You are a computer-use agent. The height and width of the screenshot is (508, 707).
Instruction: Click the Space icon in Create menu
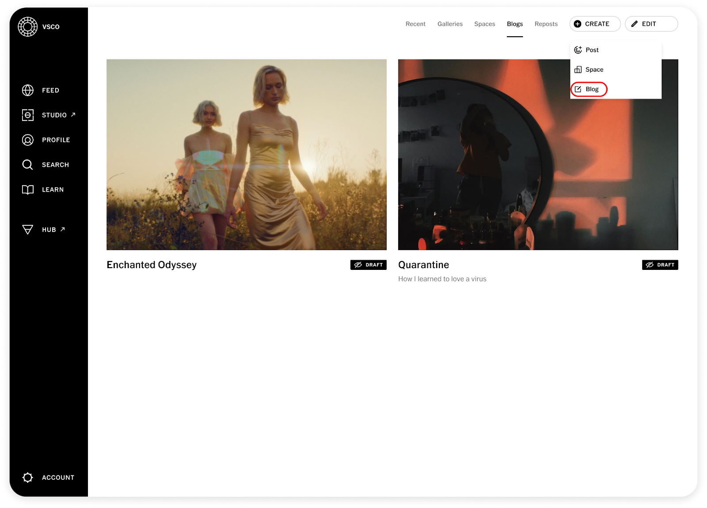pos(578,69)
